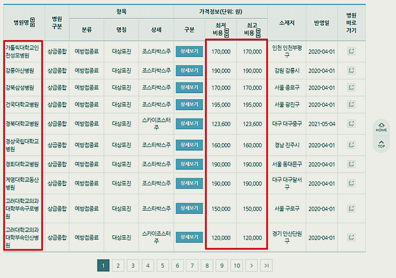Click location 강원 강릉시
The width and height of the screenshot is (396, 278).
287,71
